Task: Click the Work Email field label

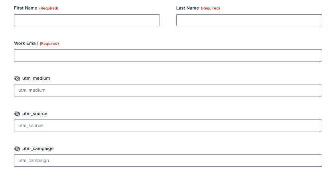Action: tap(26, 43)
